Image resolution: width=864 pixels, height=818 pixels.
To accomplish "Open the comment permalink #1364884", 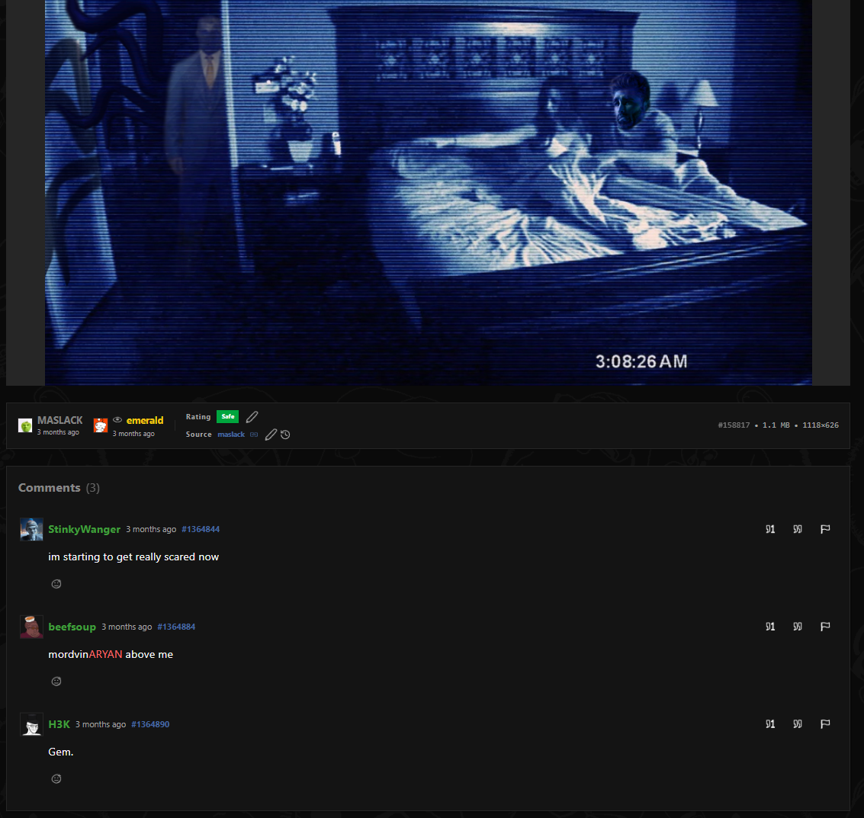I will pyautogui.click(x=176, y=627).
